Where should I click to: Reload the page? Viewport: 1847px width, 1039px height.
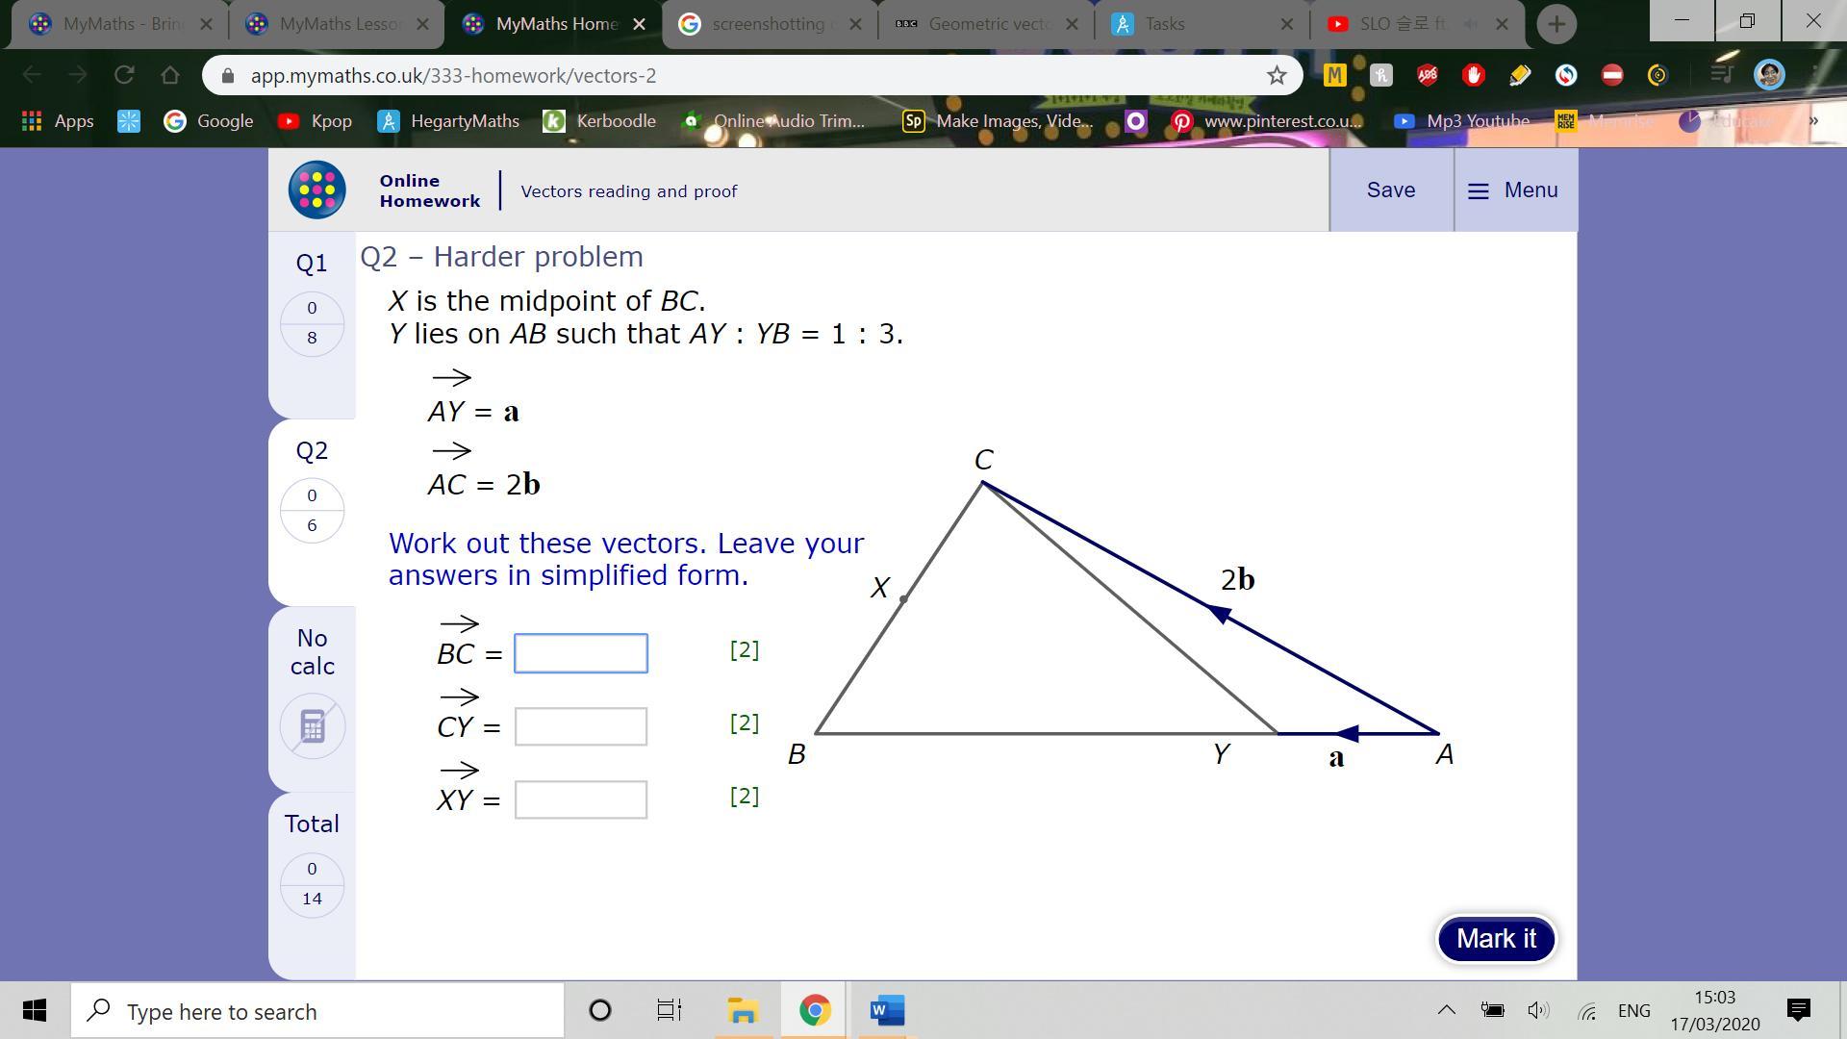(124, 75)
